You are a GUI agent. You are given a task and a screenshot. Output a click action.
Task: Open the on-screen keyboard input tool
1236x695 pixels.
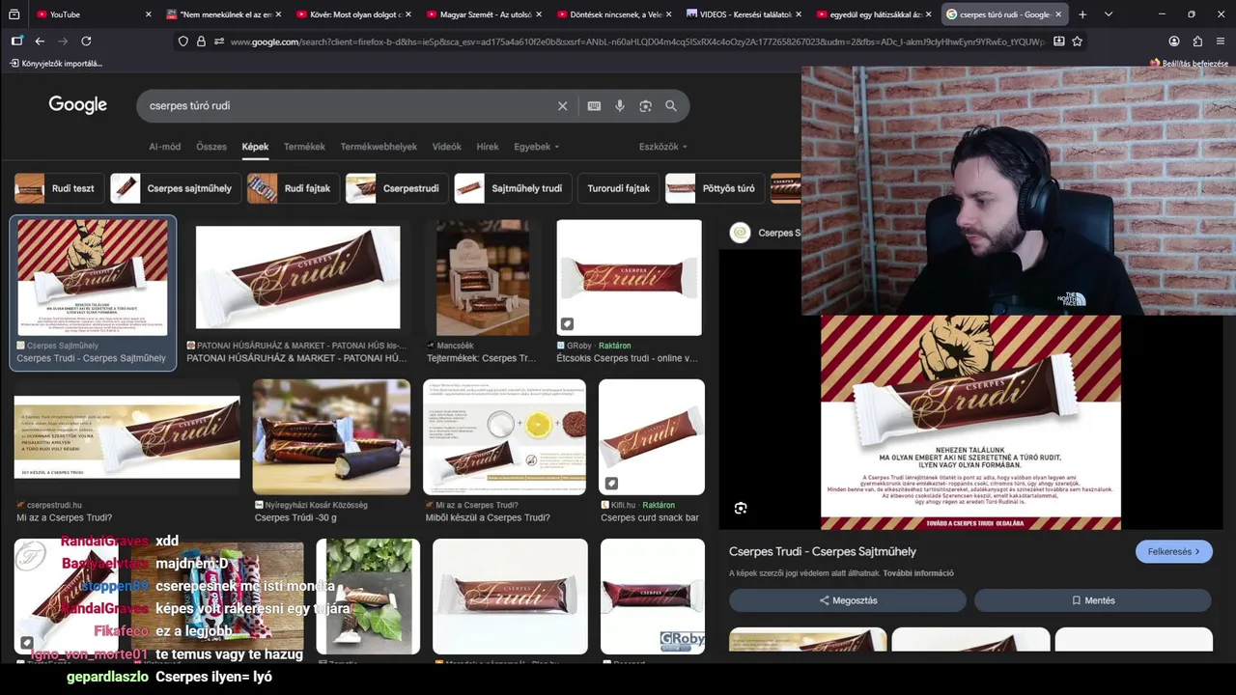tap(594, 106)
